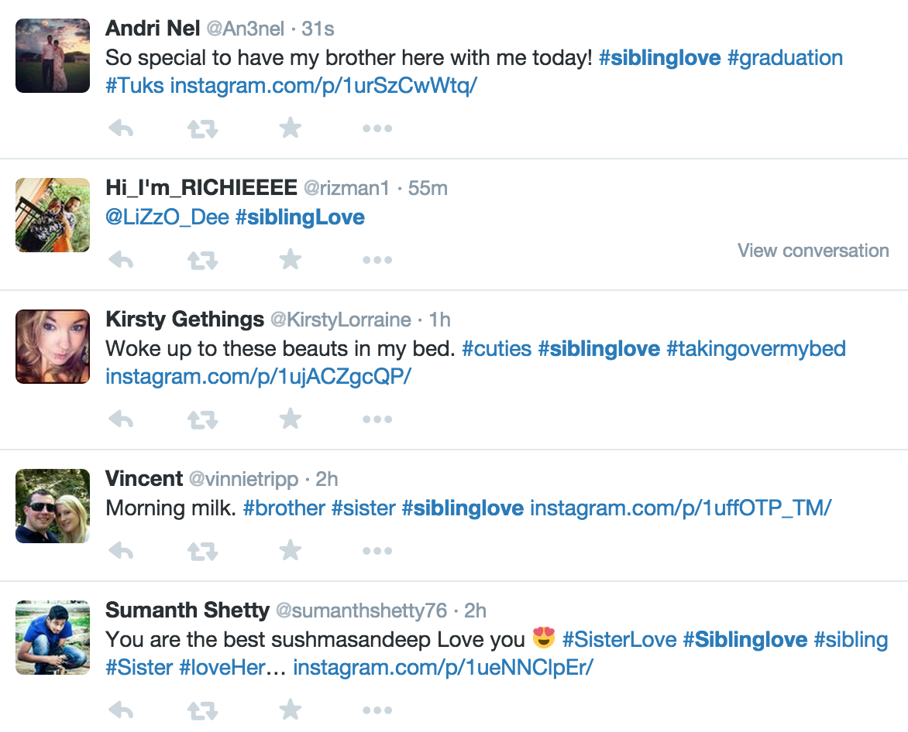The width and height of the screenshot is (908, 732).
Task: Open more options on Andri Nel's tweet
Action: [x=377, y=128]
